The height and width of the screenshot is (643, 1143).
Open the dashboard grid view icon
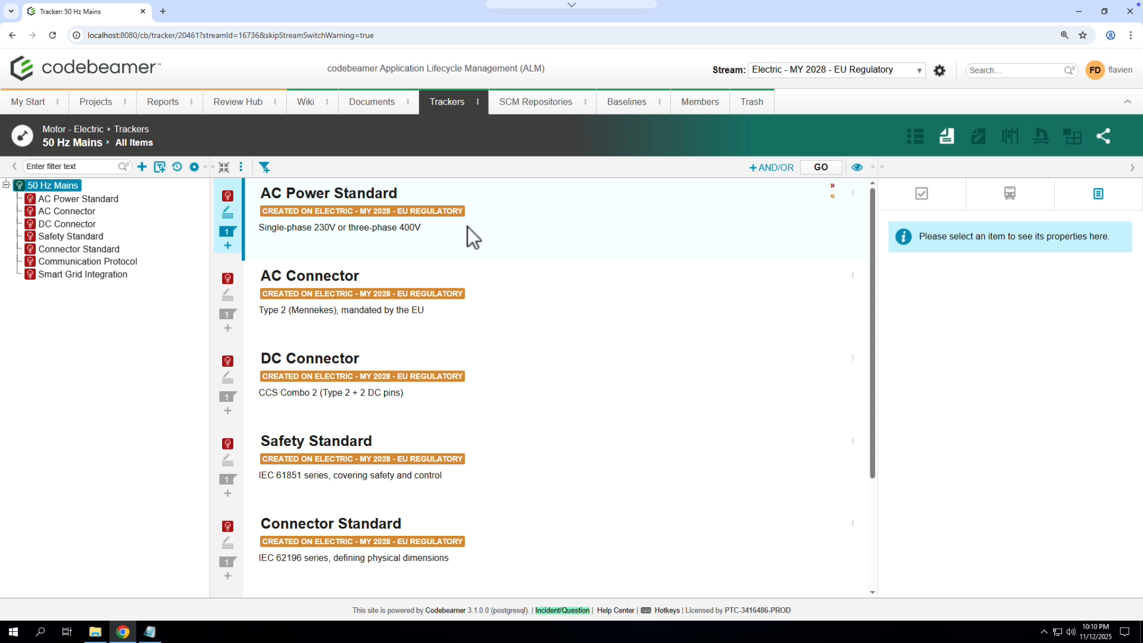[1072, 136]
